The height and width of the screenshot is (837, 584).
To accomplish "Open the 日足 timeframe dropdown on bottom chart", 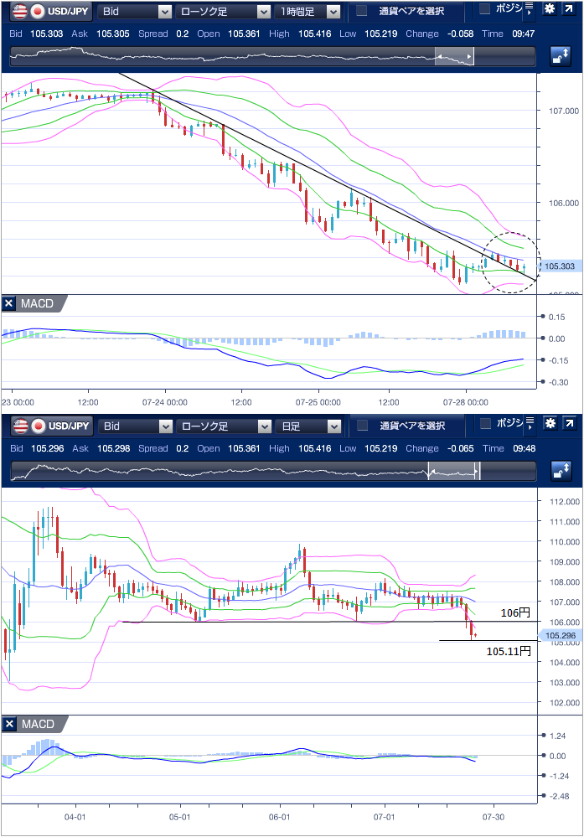I will click(x=309, y=426).
